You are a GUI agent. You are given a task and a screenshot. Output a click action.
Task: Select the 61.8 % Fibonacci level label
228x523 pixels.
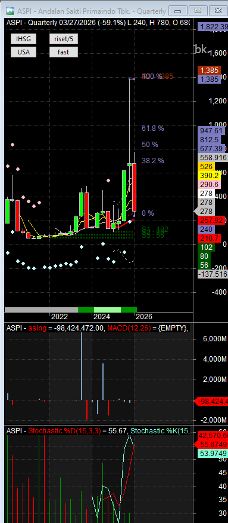[153, 129]
